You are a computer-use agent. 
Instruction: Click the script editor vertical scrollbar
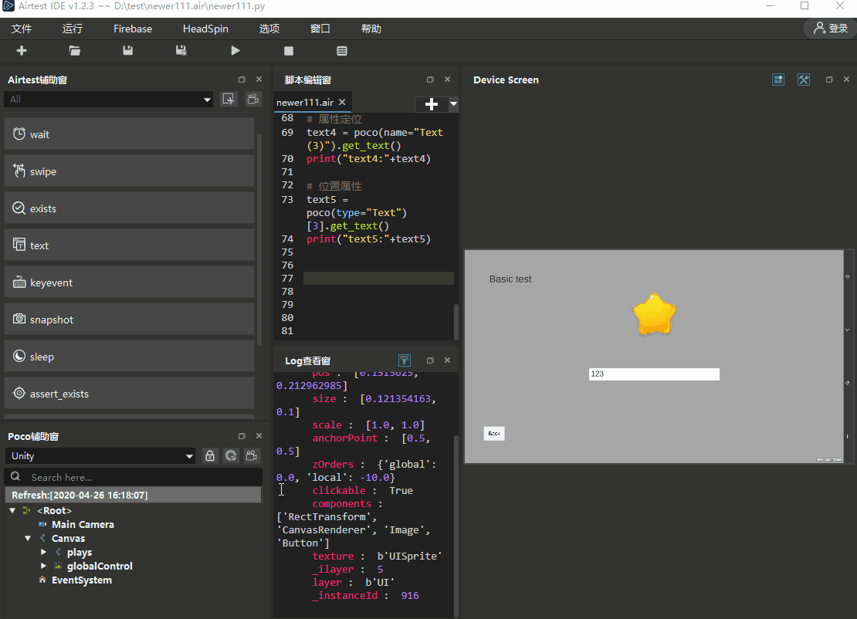[456, 320]
